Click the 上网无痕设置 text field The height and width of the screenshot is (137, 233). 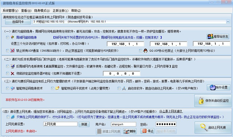(60, 124)
